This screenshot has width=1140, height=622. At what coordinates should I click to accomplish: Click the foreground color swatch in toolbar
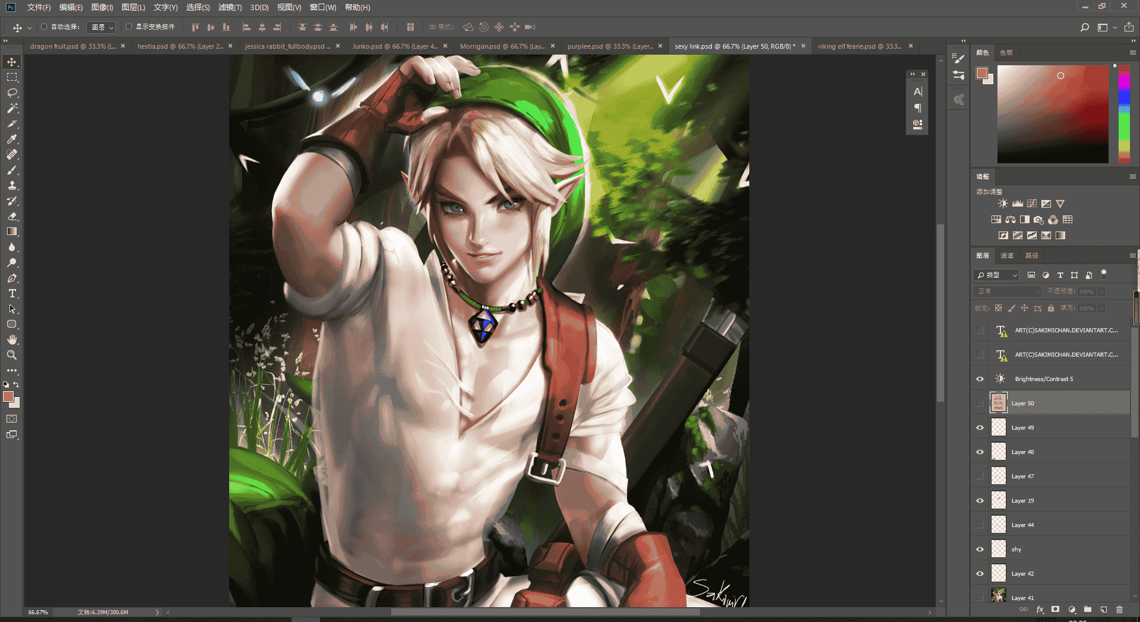tap(8, 396)
